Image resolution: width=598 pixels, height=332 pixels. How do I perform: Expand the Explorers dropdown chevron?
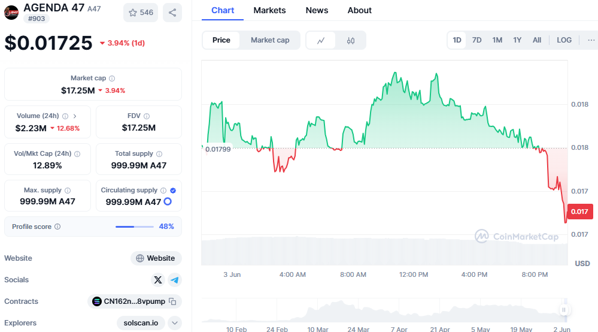pos(175,323)
